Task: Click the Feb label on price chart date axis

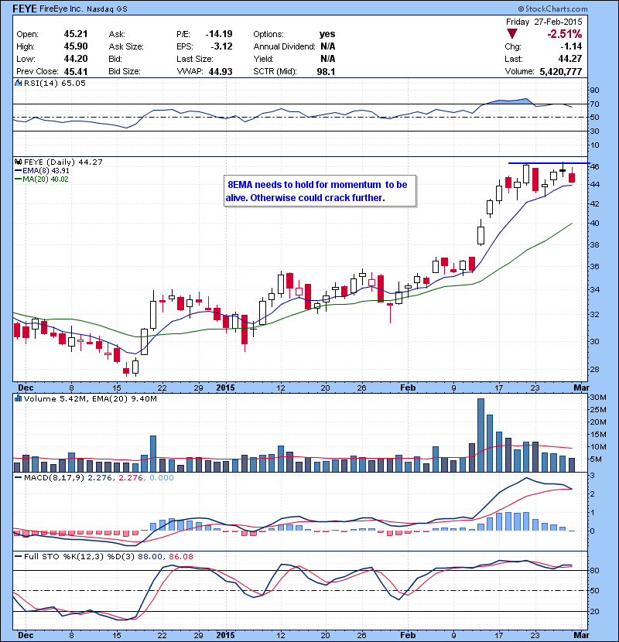Action: coord(408,388)
